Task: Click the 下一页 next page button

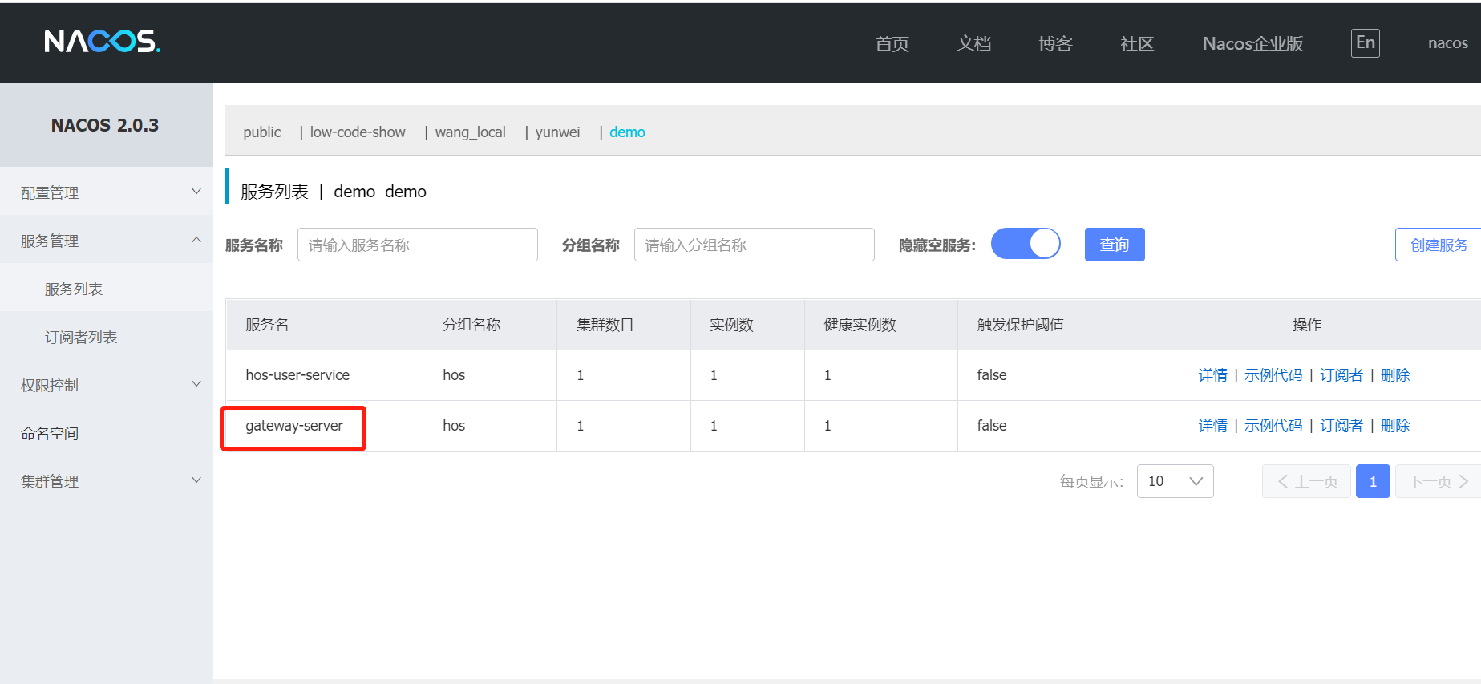Action: [1438, 481]
